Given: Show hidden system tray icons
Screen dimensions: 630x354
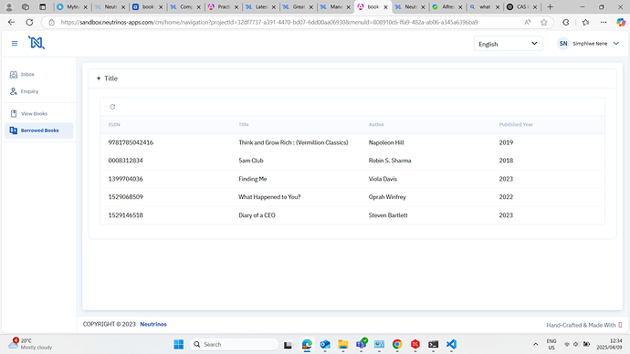Looking at the screenshot, I should [x=536, y=344].
